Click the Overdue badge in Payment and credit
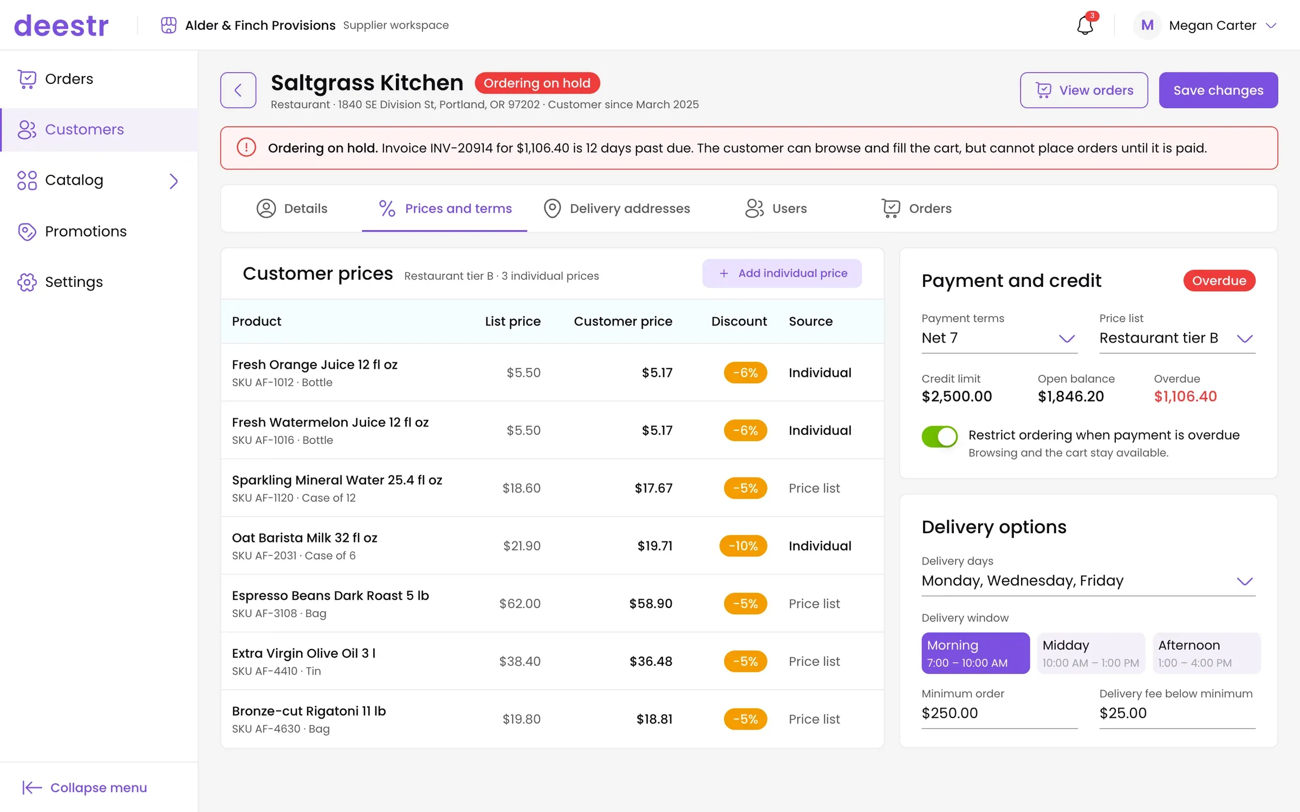Image resolution: width=1300 pixels, height=812 pixels. click(1219, 280)
